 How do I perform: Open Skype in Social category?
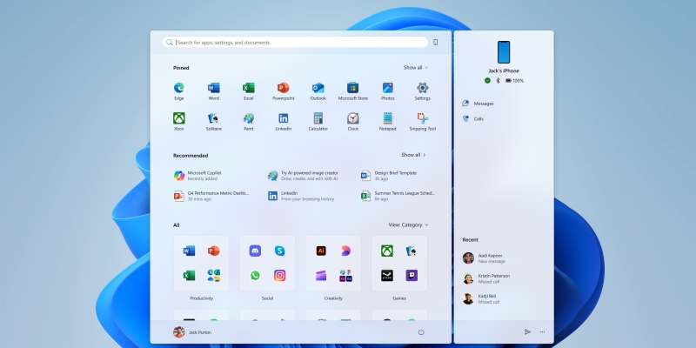click(x=279, y=251)
